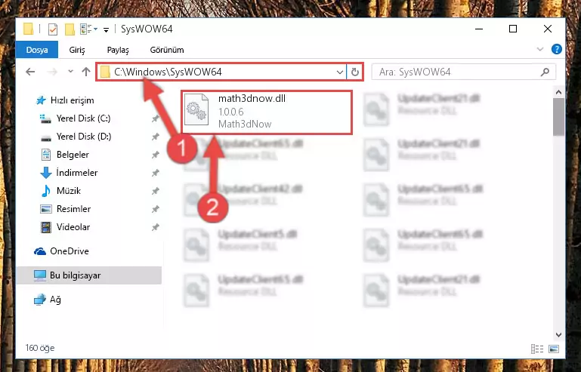Open the Dosya ribbon tab
The width and height of the screenshot is (581, 372).
pyautogui.click(x=37, y=50)
